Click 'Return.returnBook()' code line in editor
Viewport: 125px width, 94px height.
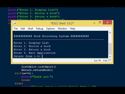(x=37, y=70)
